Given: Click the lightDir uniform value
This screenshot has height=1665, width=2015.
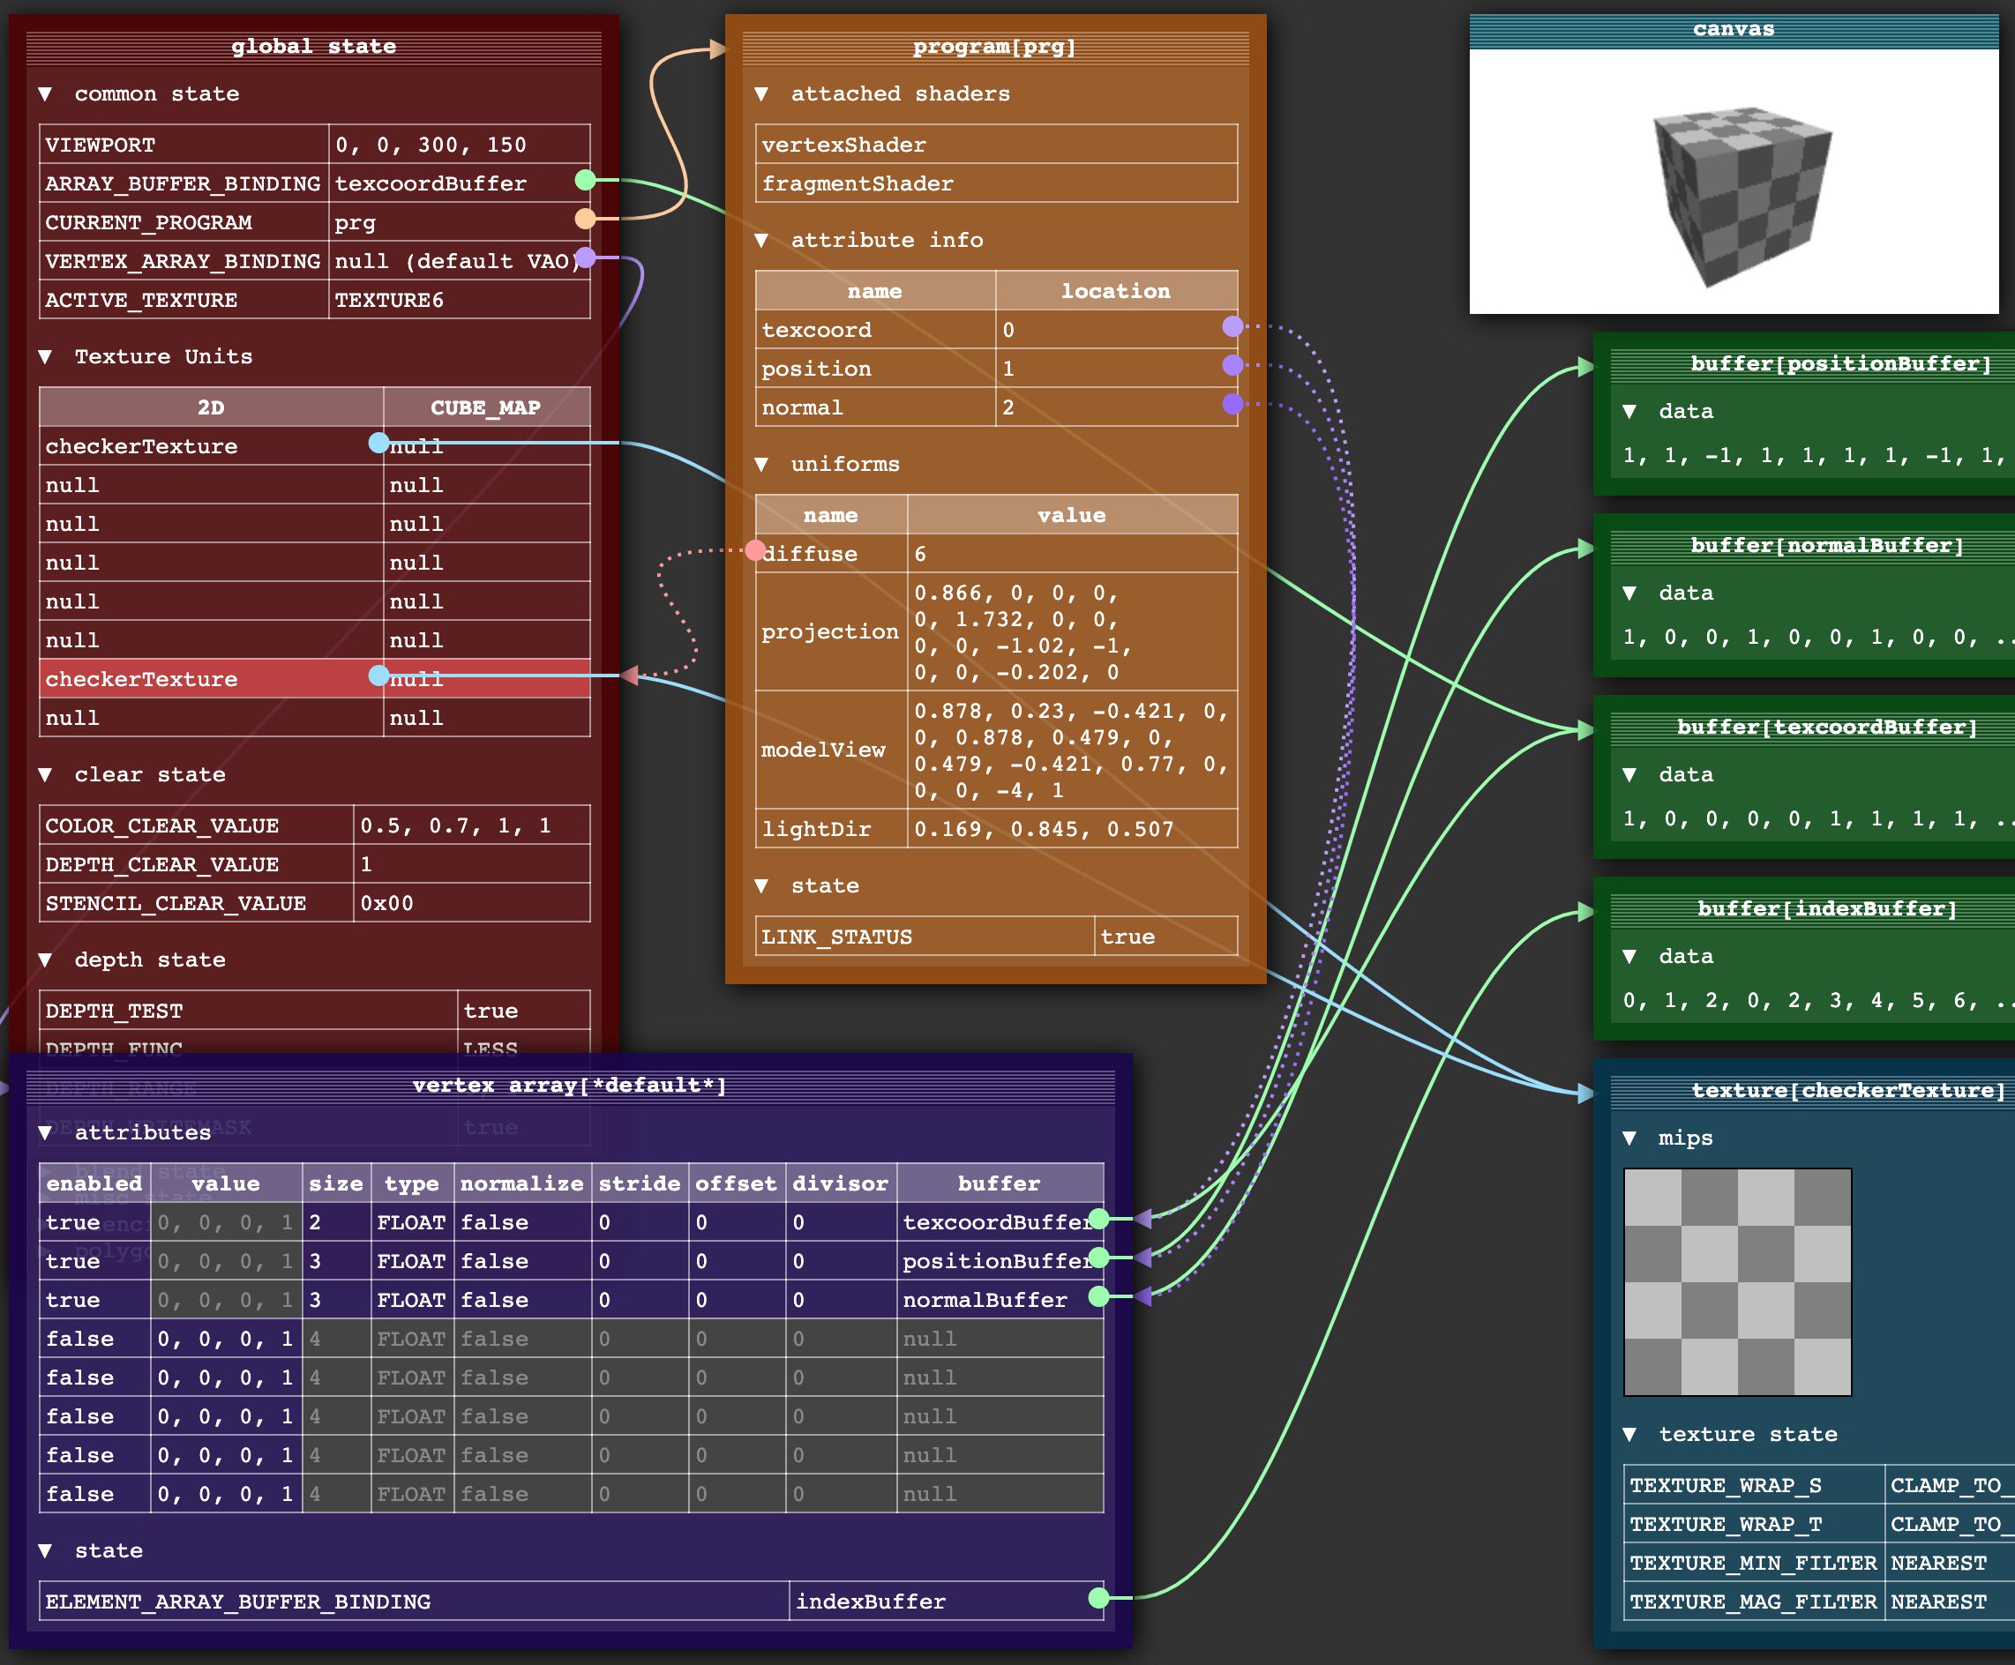Looking at the screenshot, I should point(1072,830).
